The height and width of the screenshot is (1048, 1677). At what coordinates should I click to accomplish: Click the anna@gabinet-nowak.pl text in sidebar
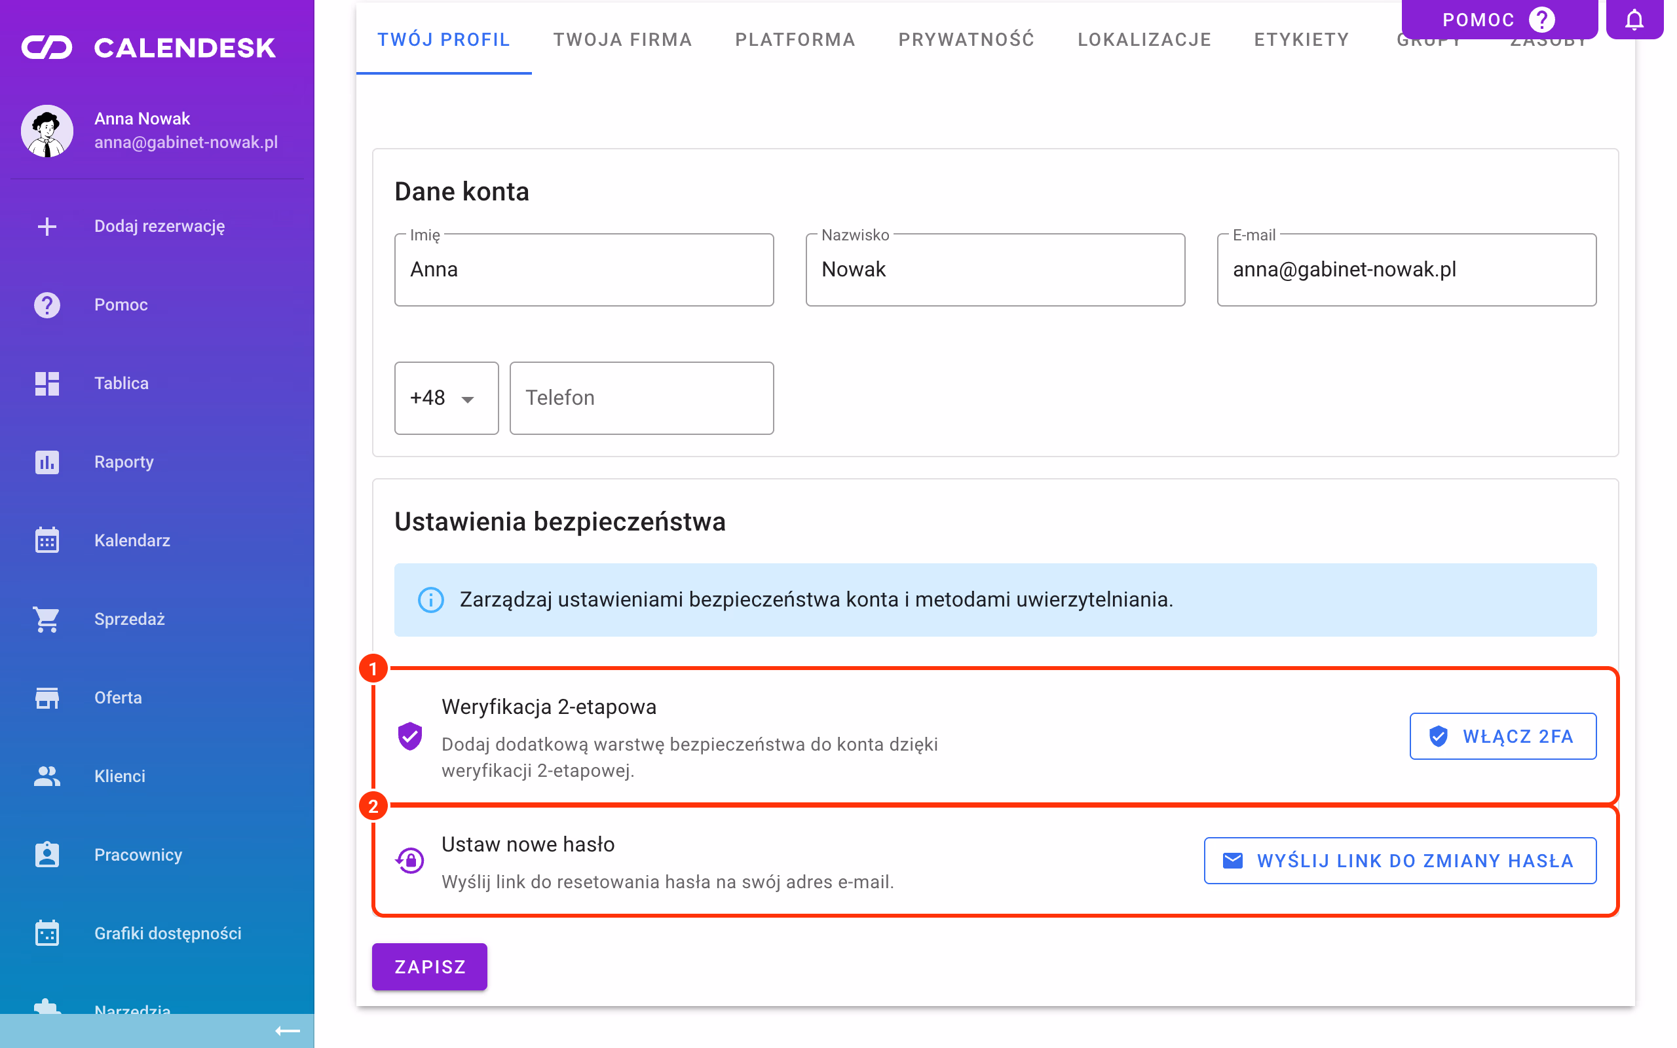coord(186,142)
